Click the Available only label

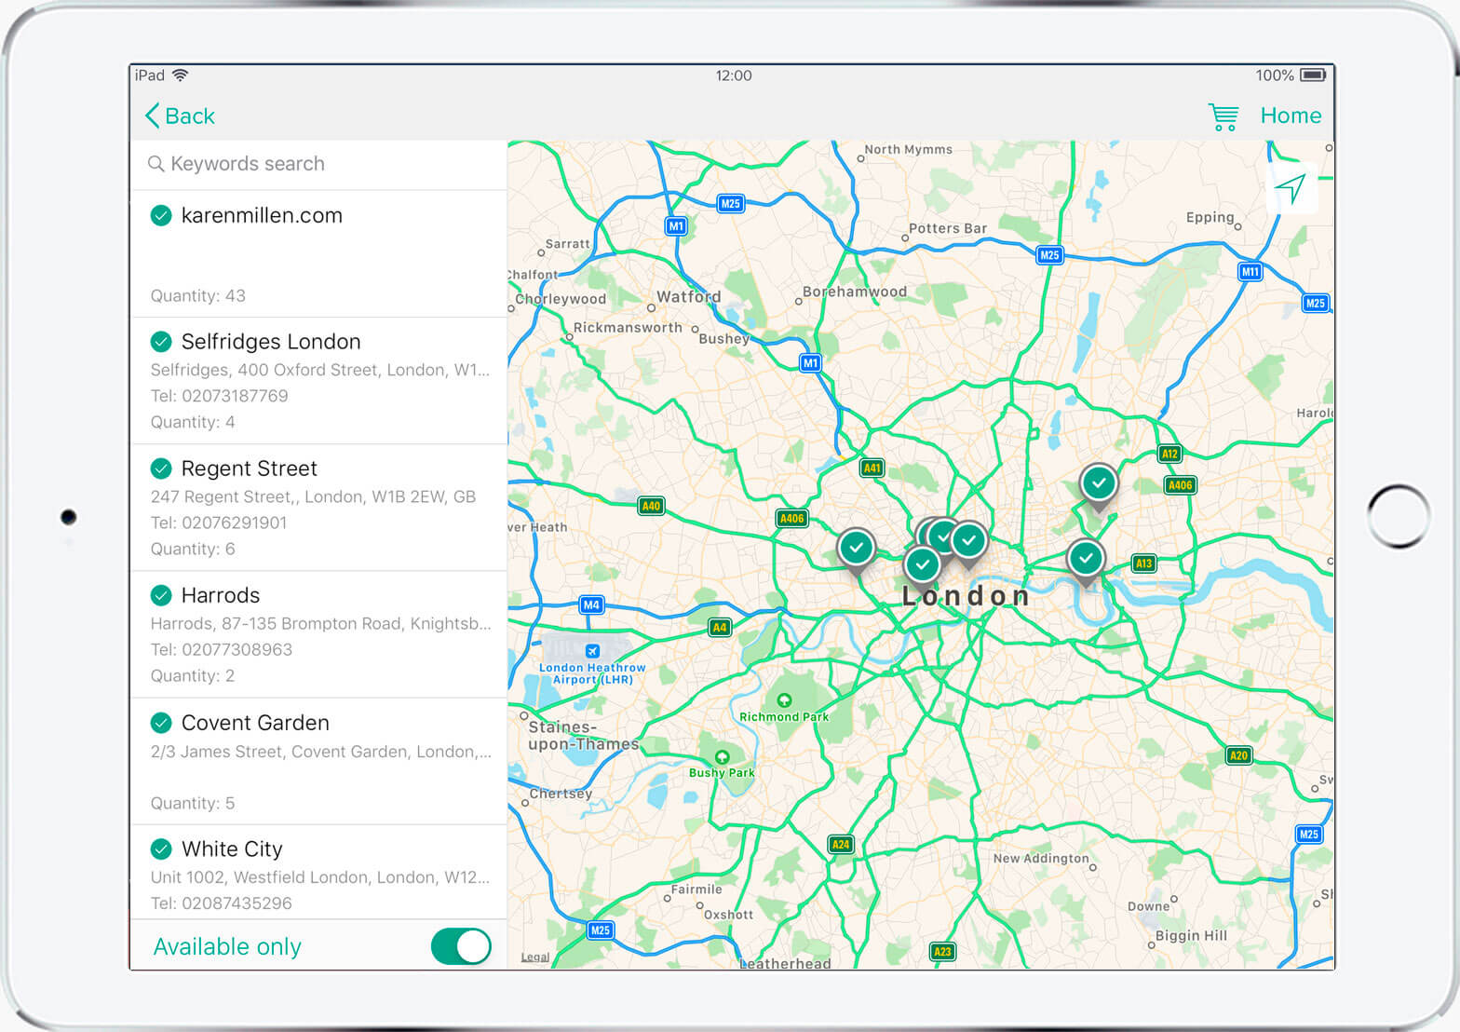227,946
